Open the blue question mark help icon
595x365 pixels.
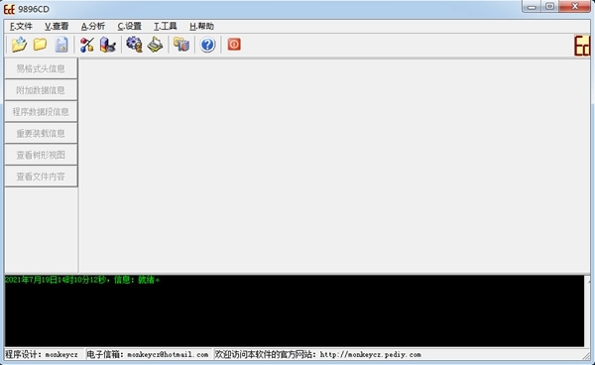click(x=207, y=45)
